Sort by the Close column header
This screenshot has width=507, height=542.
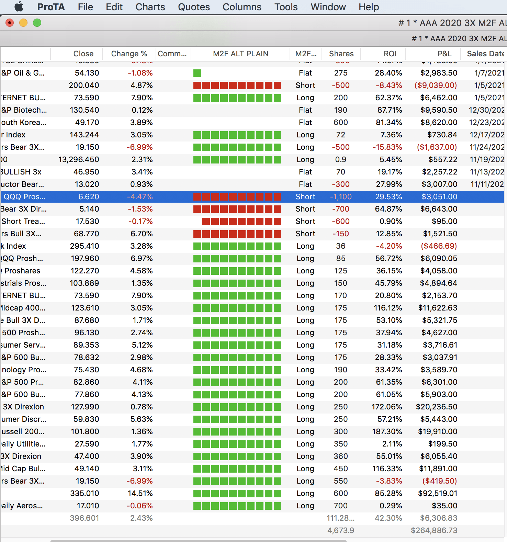(77, 54)
